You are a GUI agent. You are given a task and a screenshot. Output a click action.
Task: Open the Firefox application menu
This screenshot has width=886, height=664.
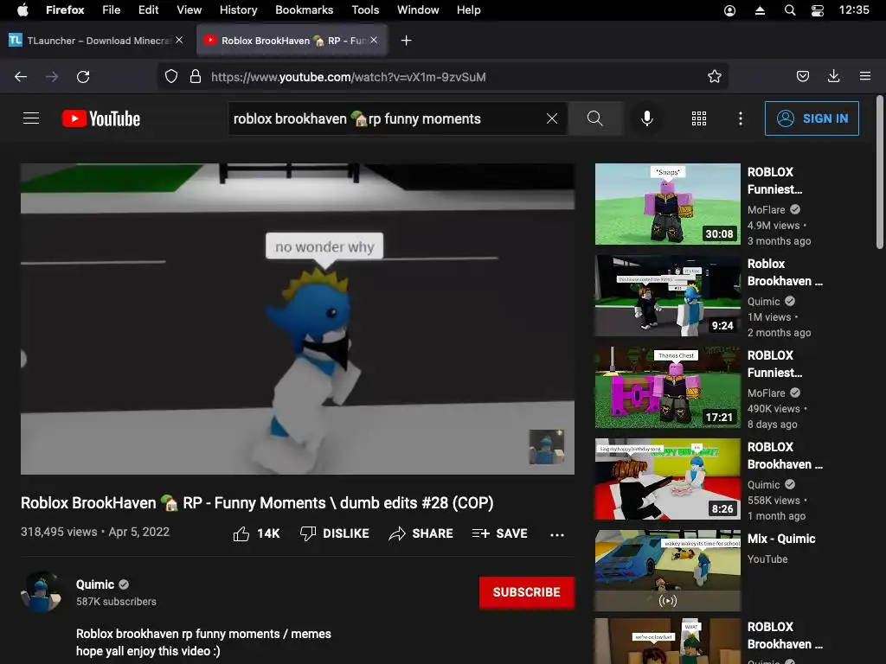pyautogui.click(x=865, y=76)
